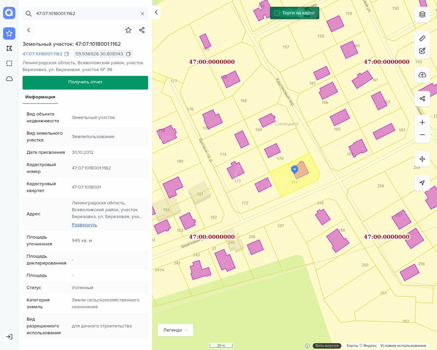Collapse the left information panel
The height and width of the screenshot is (350, 437).
click(x=156, y=12)
